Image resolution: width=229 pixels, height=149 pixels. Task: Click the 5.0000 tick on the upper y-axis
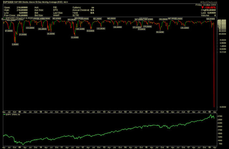tap(223, 40)
